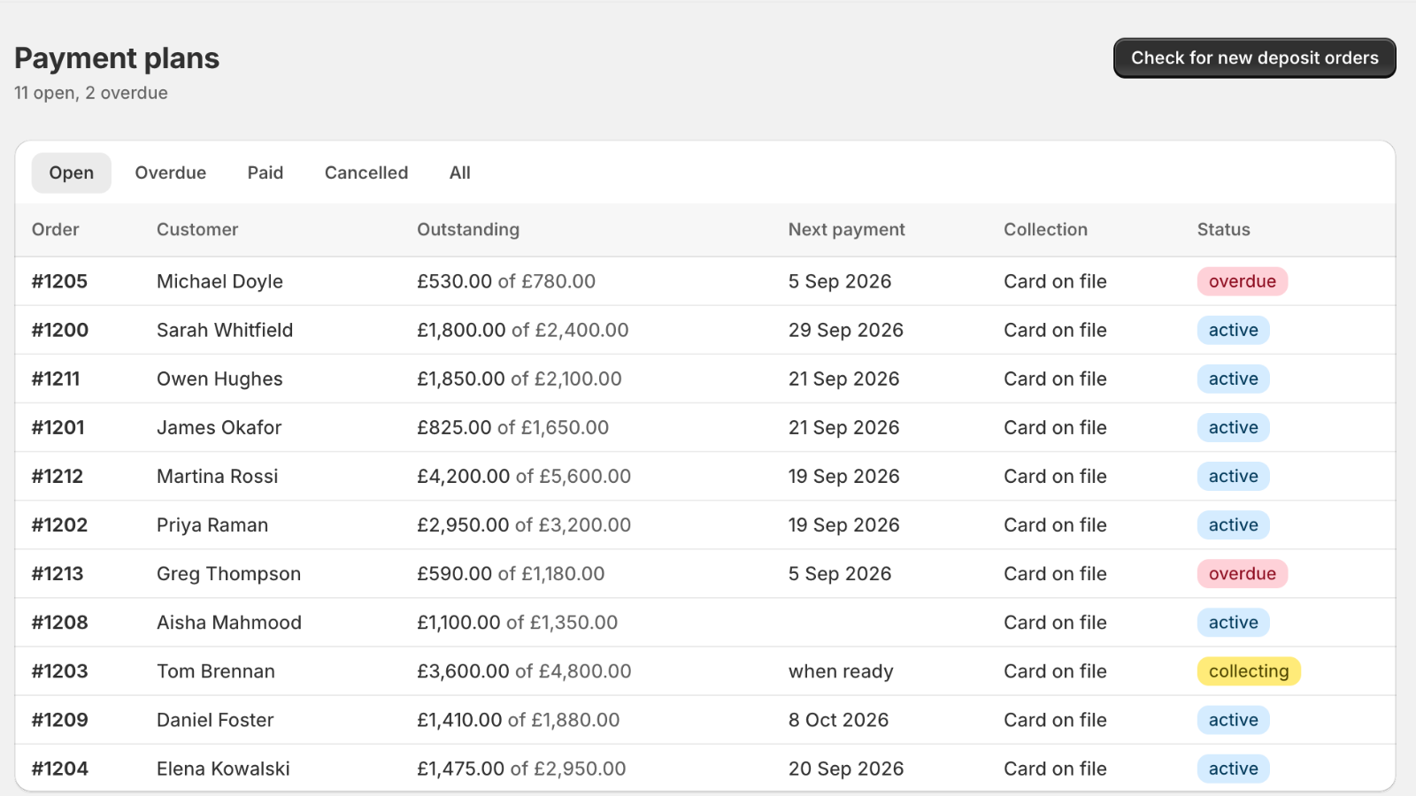
Task: Open order #1202
Action: [x=60, y=524]
